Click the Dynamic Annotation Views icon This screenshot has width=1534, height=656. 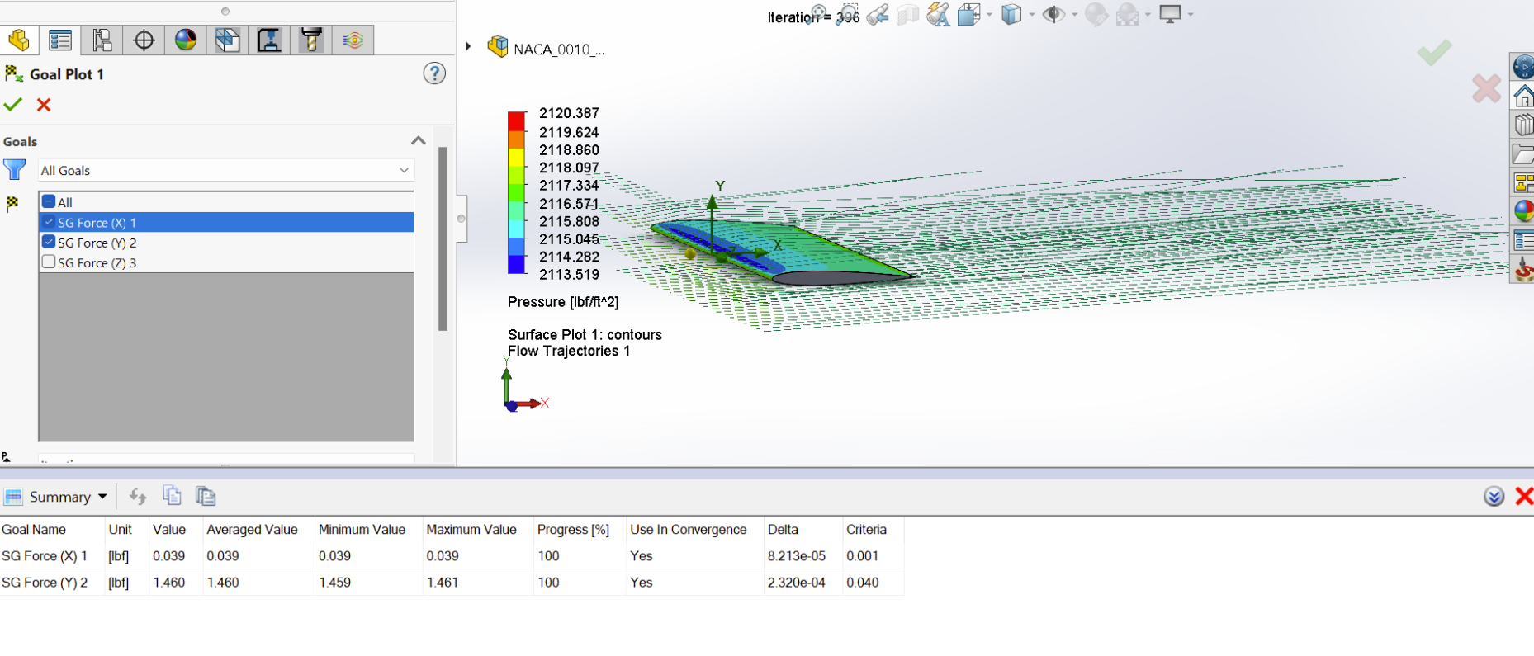pyautogui.click(x=938, y=15)
